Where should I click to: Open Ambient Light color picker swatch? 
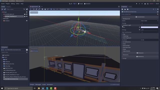pos(149,27)
